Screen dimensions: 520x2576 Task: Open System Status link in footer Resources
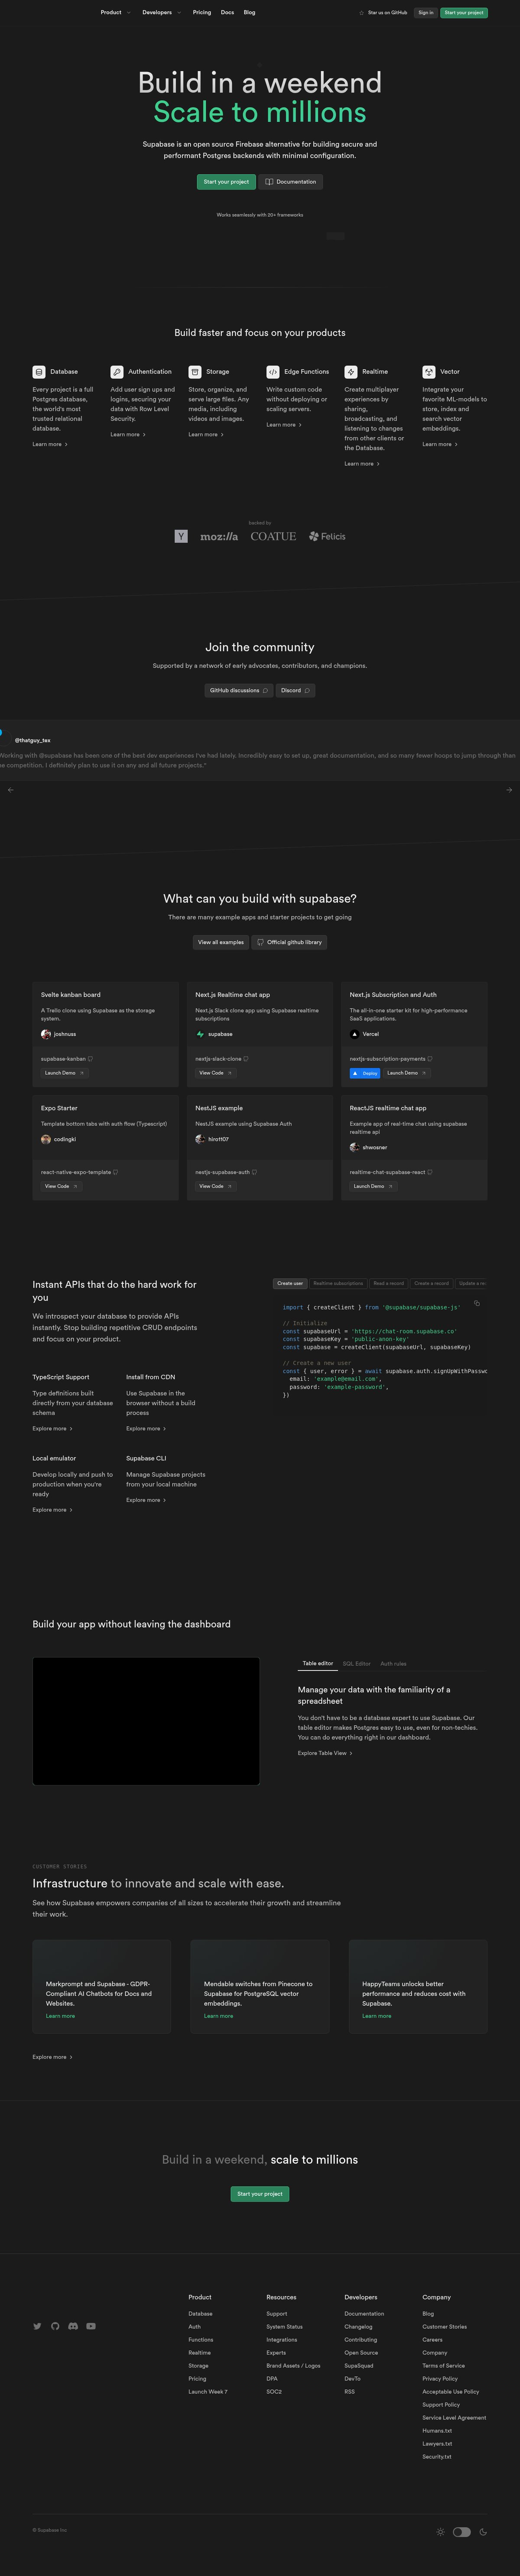tap(284, 2326)
